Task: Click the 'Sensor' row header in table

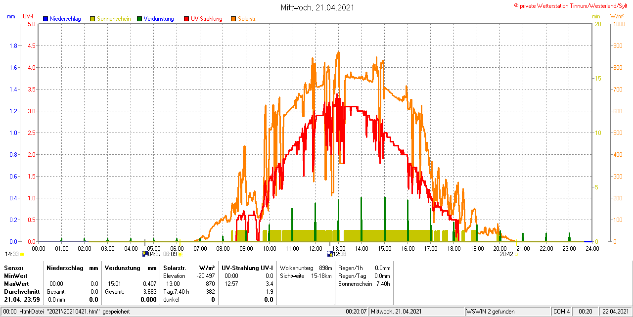Action: [13, 268]
